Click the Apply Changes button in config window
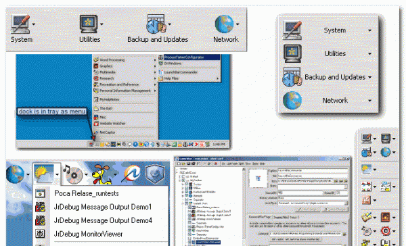Image resolution: width=406 pixels, height=246 pixels. pos(308,210)
